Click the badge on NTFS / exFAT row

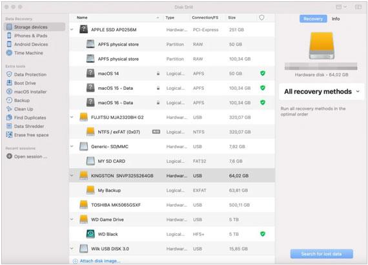point(156,132)
